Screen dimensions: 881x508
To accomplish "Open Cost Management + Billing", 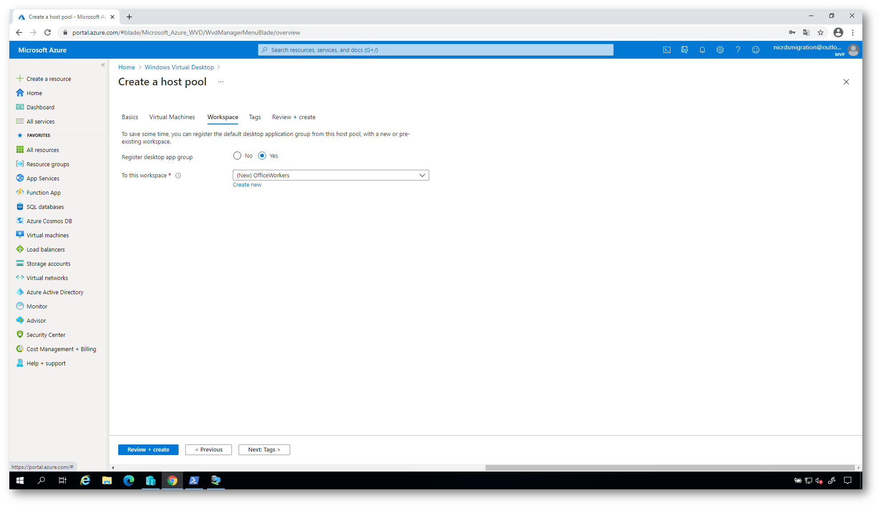I will tap(56, 349).
